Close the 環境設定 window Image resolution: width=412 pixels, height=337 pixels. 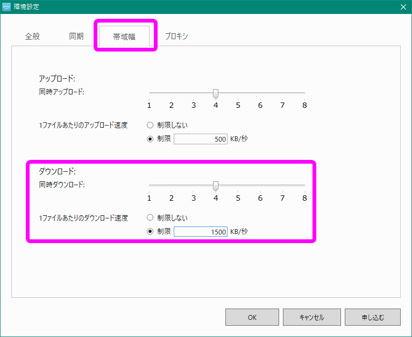(x=403, y=7)
